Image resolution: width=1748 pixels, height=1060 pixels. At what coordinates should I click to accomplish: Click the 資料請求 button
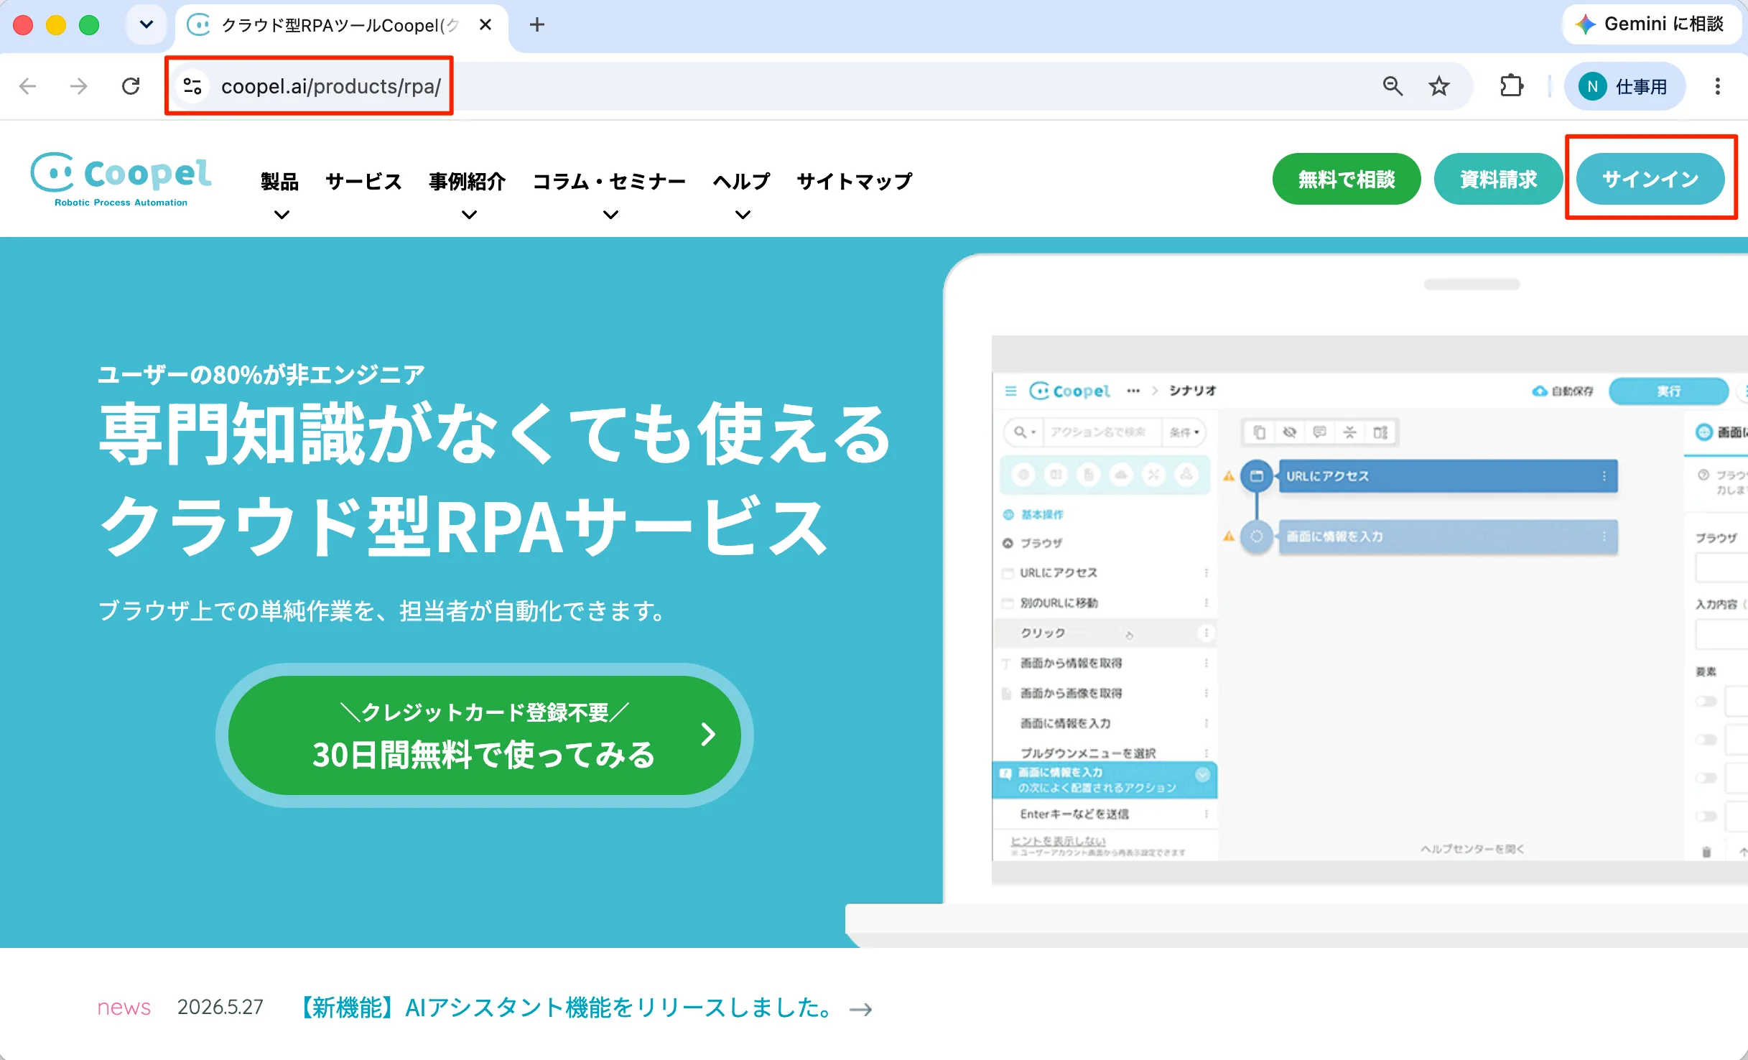click(x=1498, y=179)
